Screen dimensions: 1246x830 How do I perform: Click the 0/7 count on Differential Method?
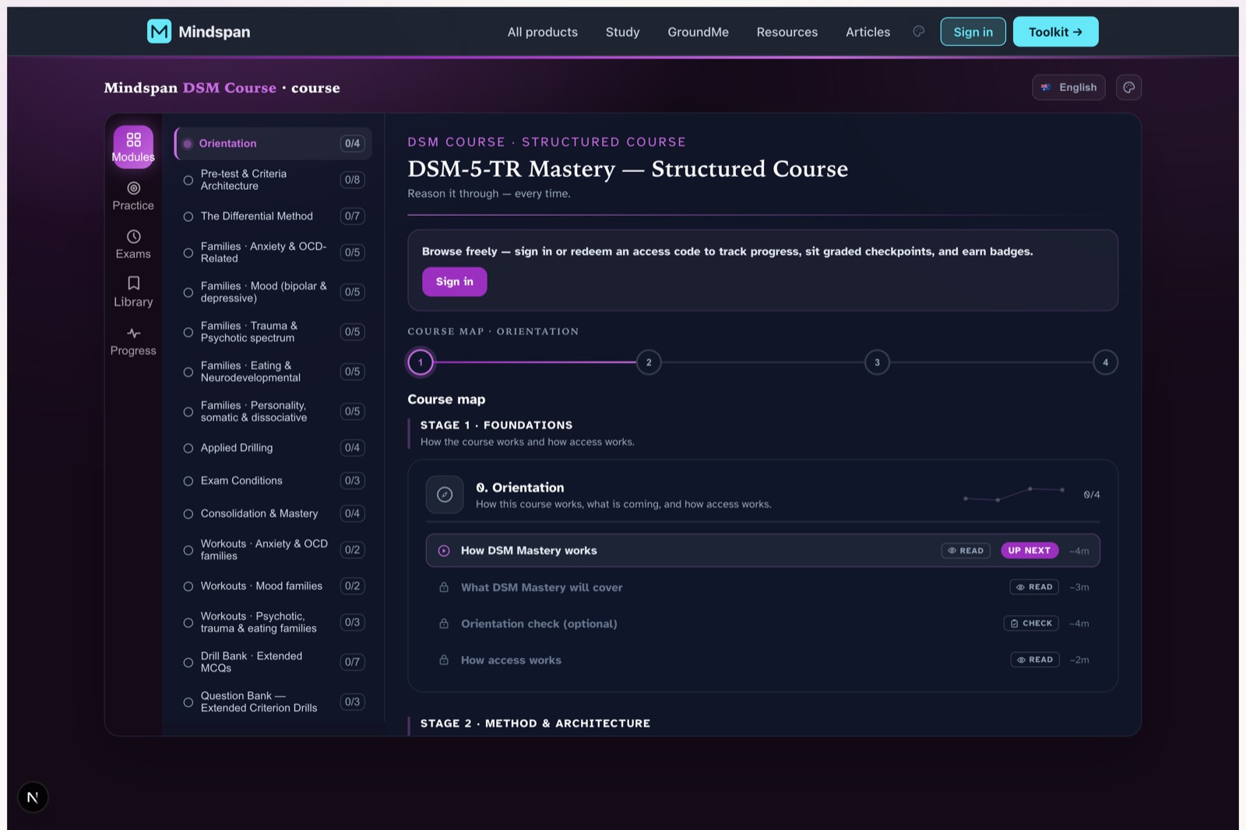point(352,216)
